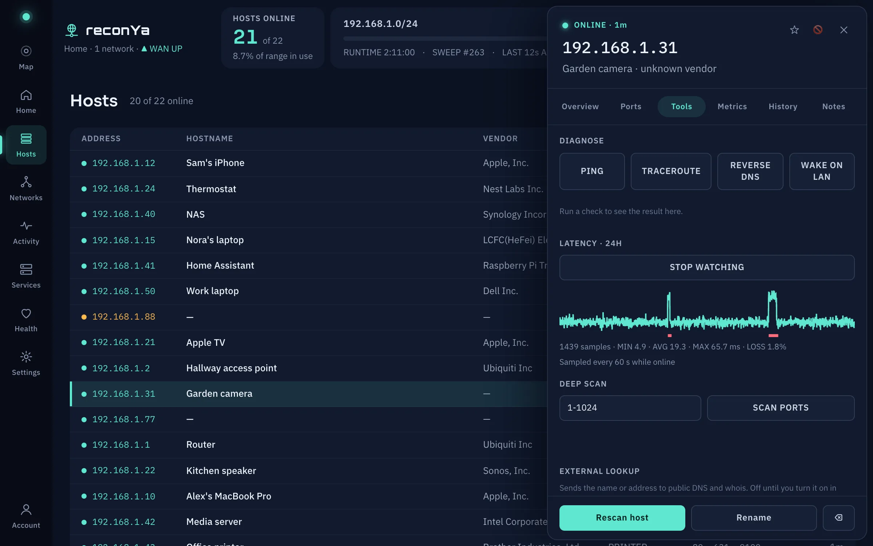The width and height of the screenshot is (873, 546).
Task: Select Nora's laptop host row
Action: 308,240
